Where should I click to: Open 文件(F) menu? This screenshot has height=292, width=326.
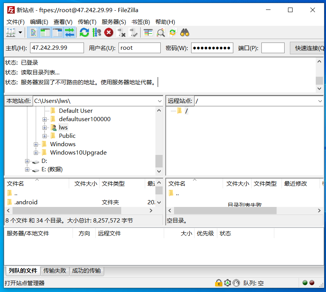15,22
